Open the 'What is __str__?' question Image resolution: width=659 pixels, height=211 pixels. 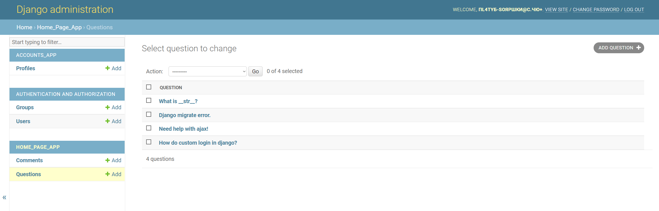click(x=178, y=101)
